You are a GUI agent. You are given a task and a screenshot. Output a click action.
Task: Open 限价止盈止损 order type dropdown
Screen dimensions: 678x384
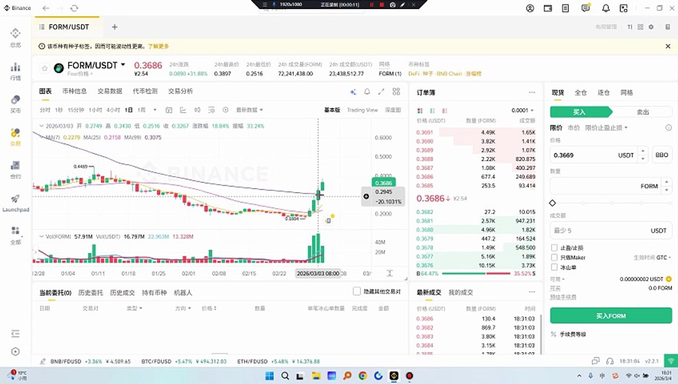606,128
